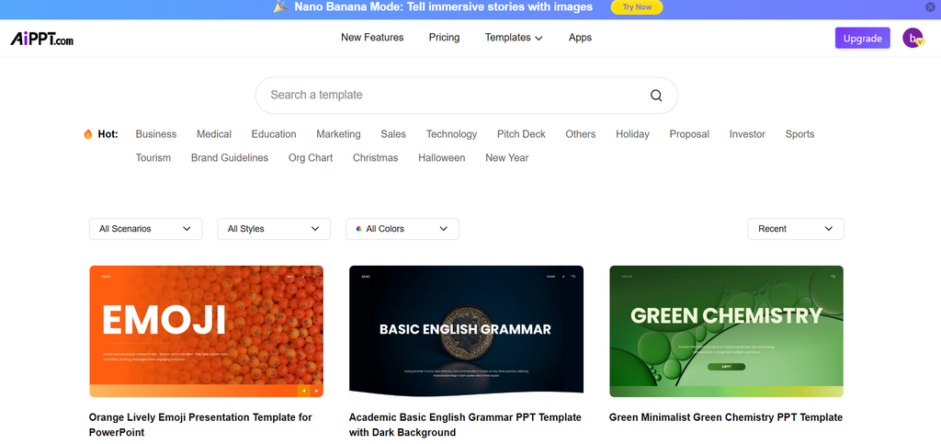This screenshot has width=941, height=444.
Task: Choose the Halloween category tag
Action: (x=441, y=158)
